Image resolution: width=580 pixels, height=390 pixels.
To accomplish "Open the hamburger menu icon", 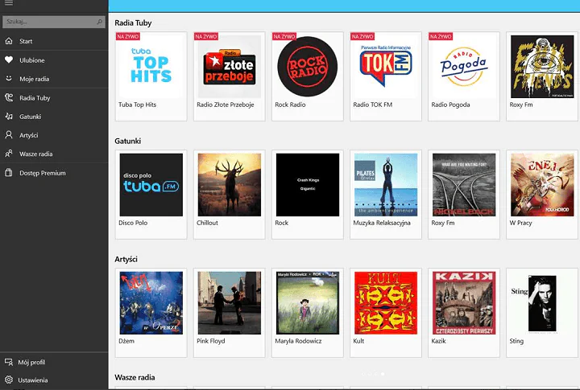I will coord(9,3).
